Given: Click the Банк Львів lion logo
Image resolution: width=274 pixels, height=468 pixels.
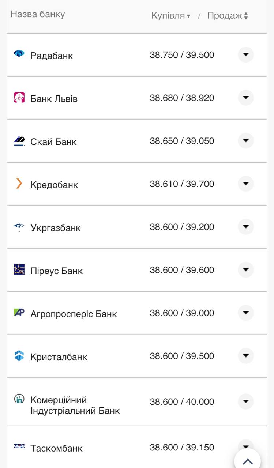Looking at the screenshot, I should click(x=19, y=97).
